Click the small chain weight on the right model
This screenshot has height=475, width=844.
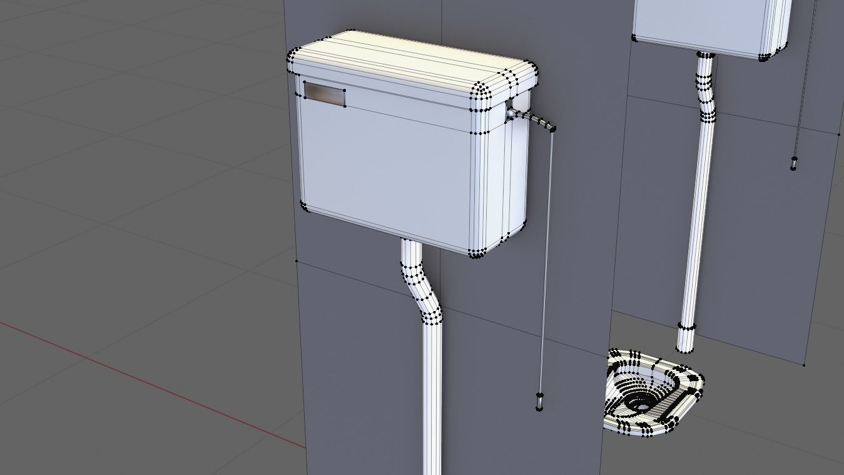[793, 161]
